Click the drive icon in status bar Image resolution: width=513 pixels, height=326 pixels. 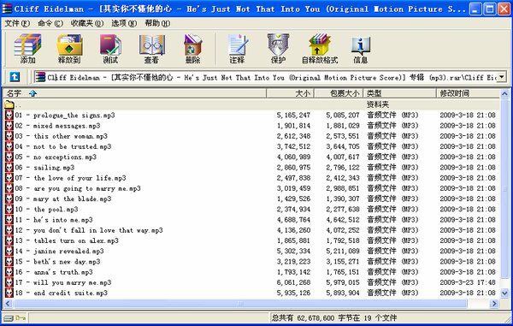(x=9, y=317)
